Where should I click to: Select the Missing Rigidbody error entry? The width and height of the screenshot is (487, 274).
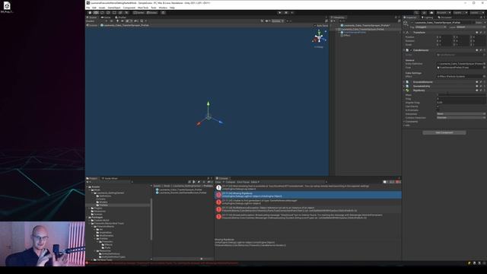click(307, 195)
